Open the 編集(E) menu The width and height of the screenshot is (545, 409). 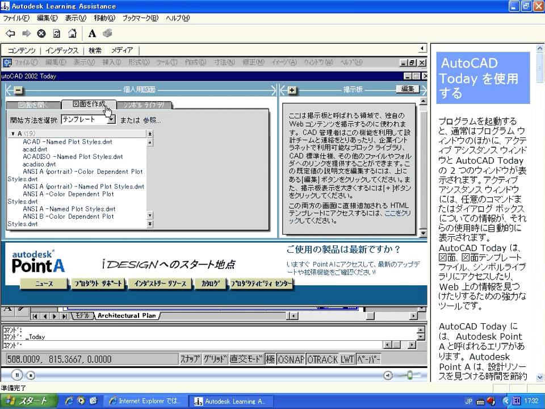[x=47, y=18]
